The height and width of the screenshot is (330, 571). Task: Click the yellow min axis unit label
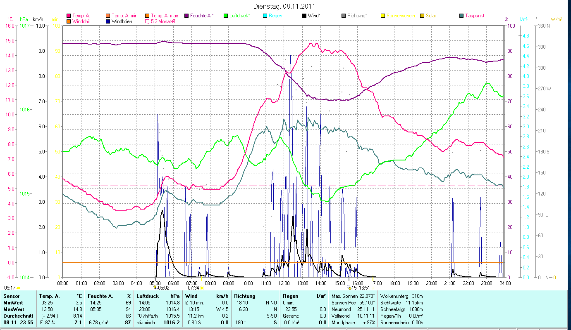[x=55, y=19]
